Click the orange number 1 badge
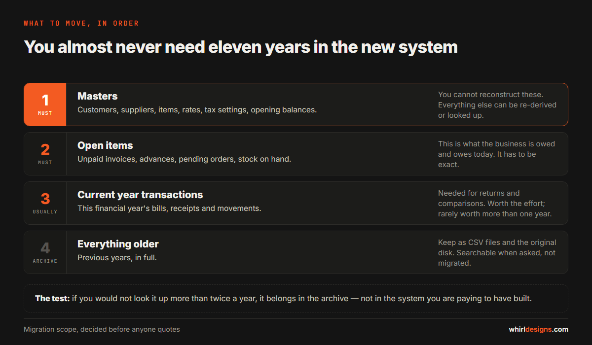The height and width of the screenshot is (345, 592). click(45, 104)
